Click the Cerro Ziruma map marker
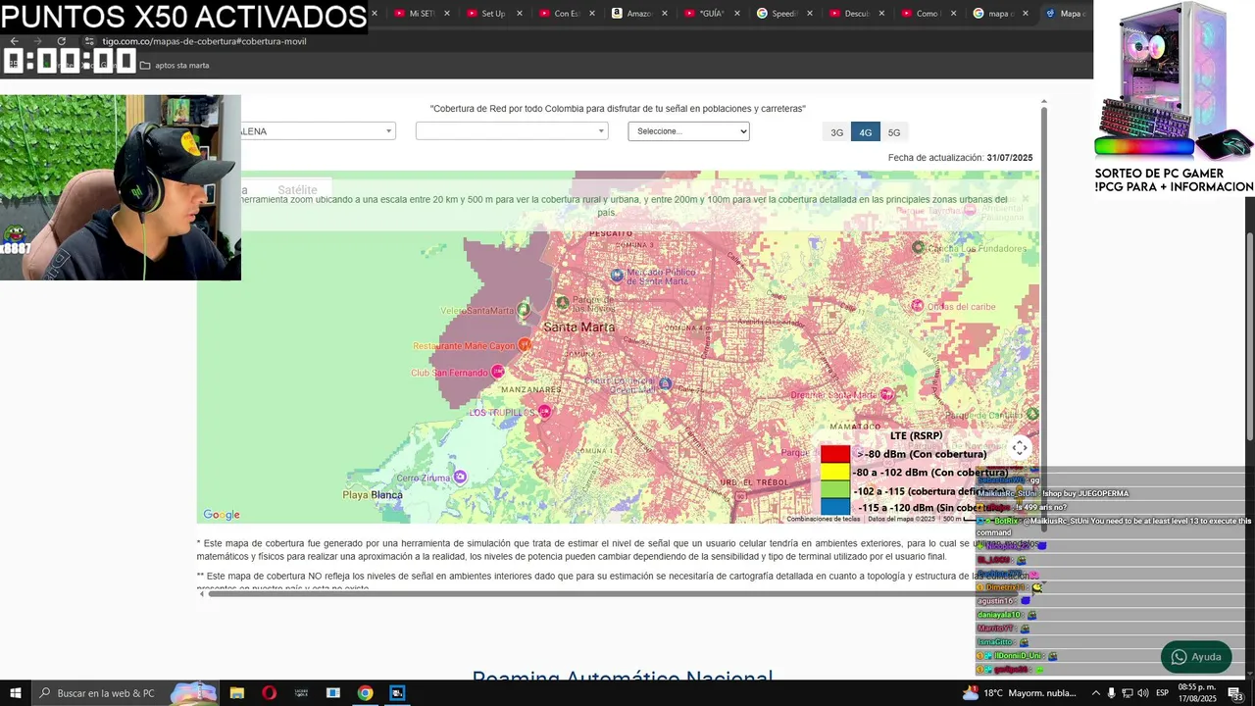This screenshot has height=706, width=1255. [x=460, y=477]
